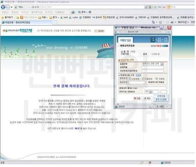Screen dimensions: 196x167
Task: Click the feeds icon in command bar
Action: point(160,22)
